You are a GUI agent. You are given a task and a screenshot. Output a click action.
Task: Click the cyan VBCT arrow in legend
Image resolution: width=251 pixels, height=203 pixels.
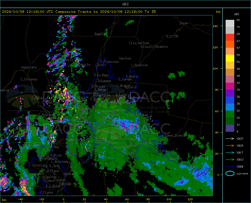point(230,152)
